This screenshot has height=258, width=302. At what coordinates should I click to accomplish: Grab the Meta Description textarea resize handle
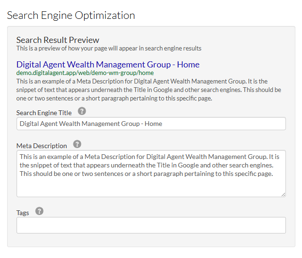283,195
